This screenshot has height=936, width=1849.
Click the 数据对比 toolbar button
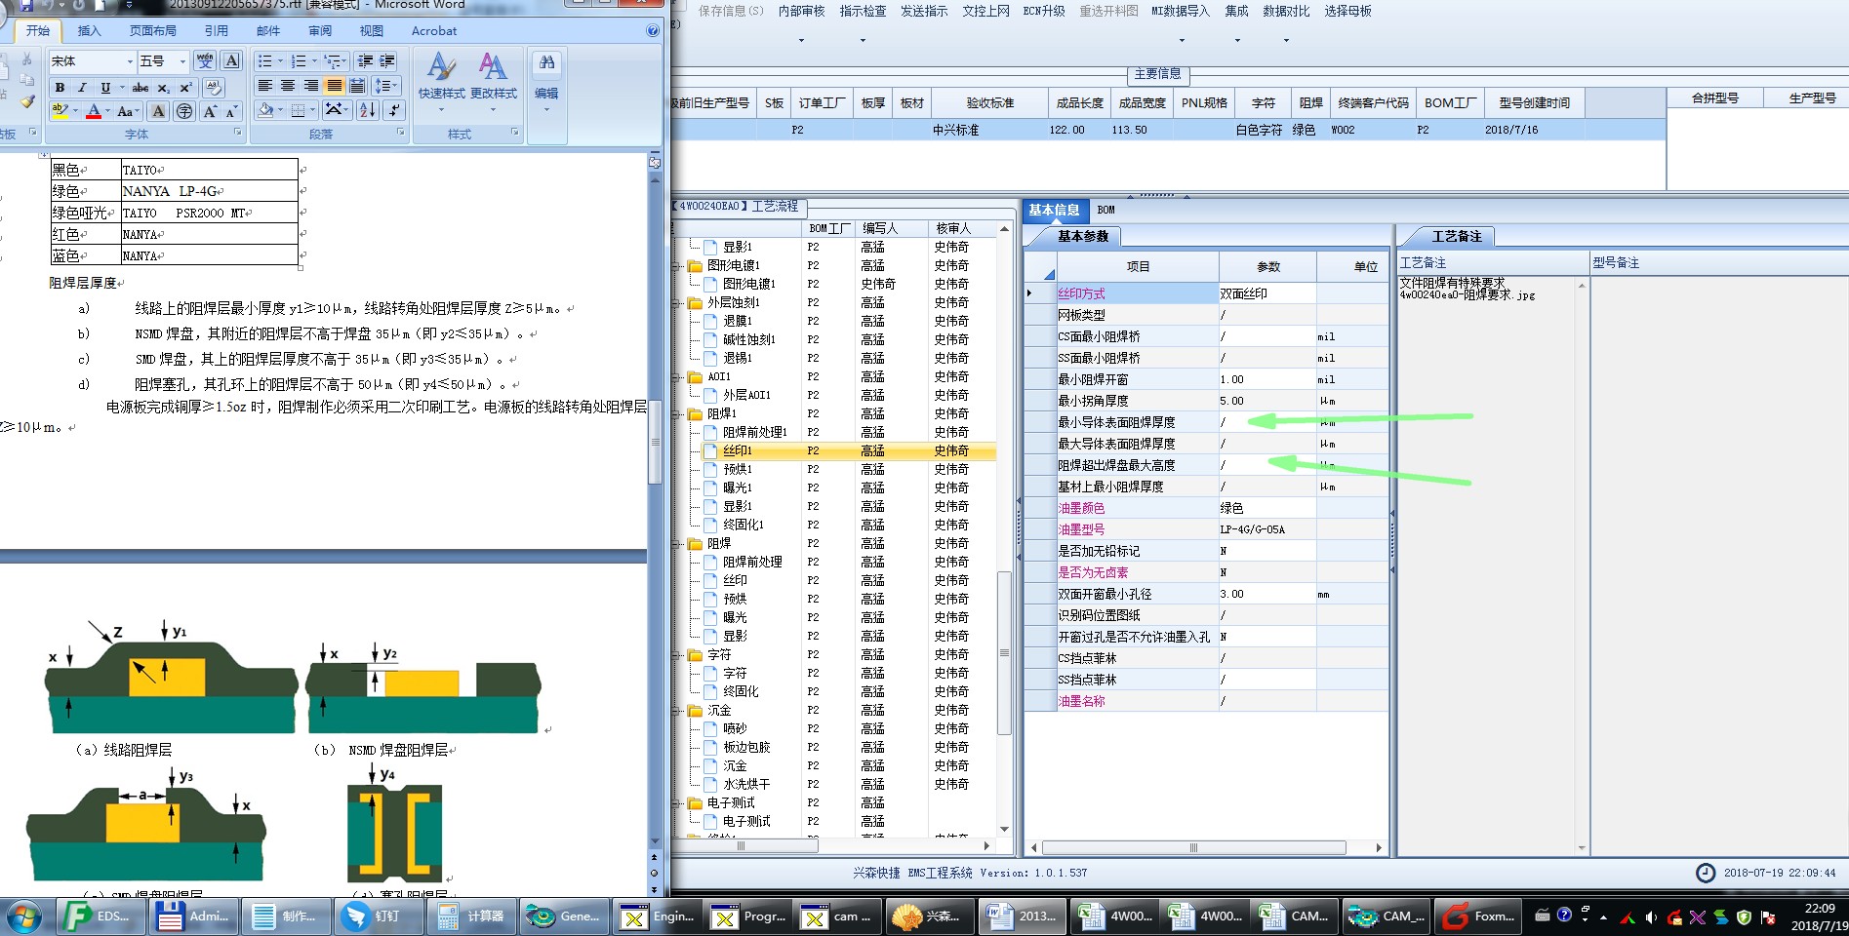(x=1286, y=12)
